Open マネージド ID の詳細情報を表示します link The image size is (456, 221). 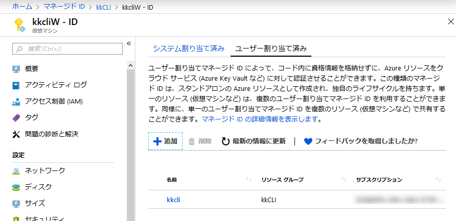click(259, 119)
